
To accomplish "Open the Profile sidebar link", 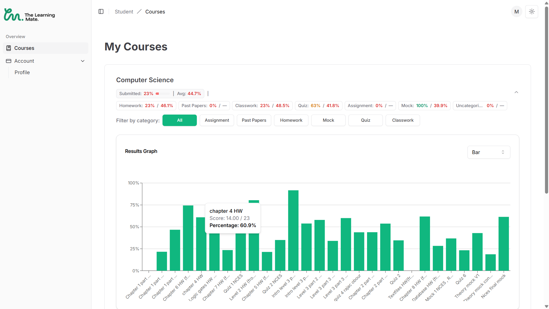I will [x=22, y=72].
